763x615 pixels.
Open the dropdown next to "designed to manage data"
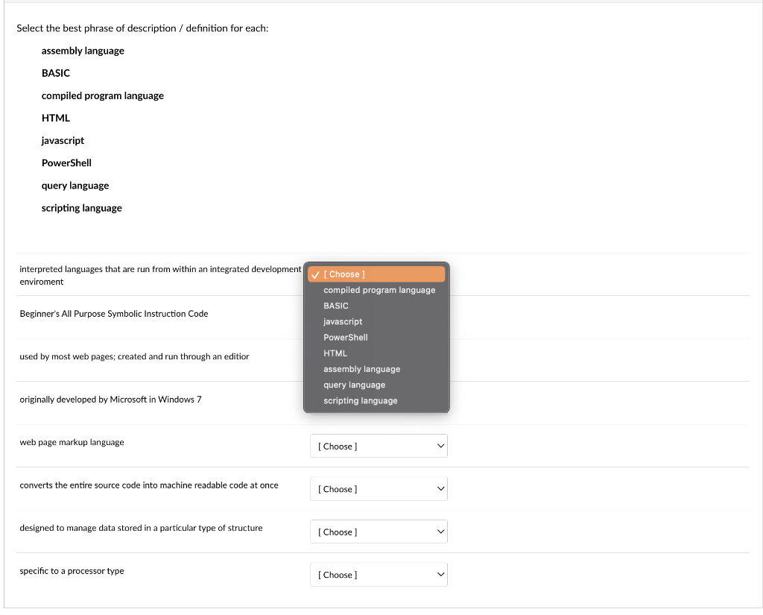click(x=379, y=531)
